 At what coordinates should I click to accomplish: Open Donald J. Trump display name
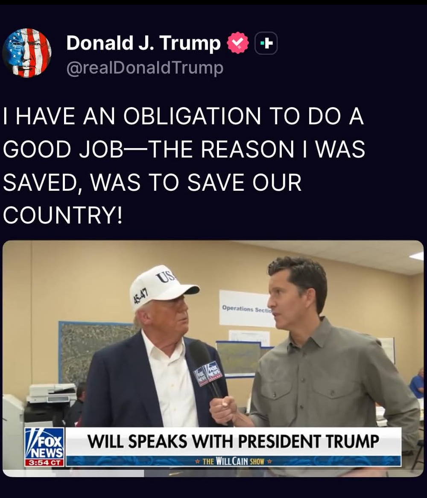[143, 43]
